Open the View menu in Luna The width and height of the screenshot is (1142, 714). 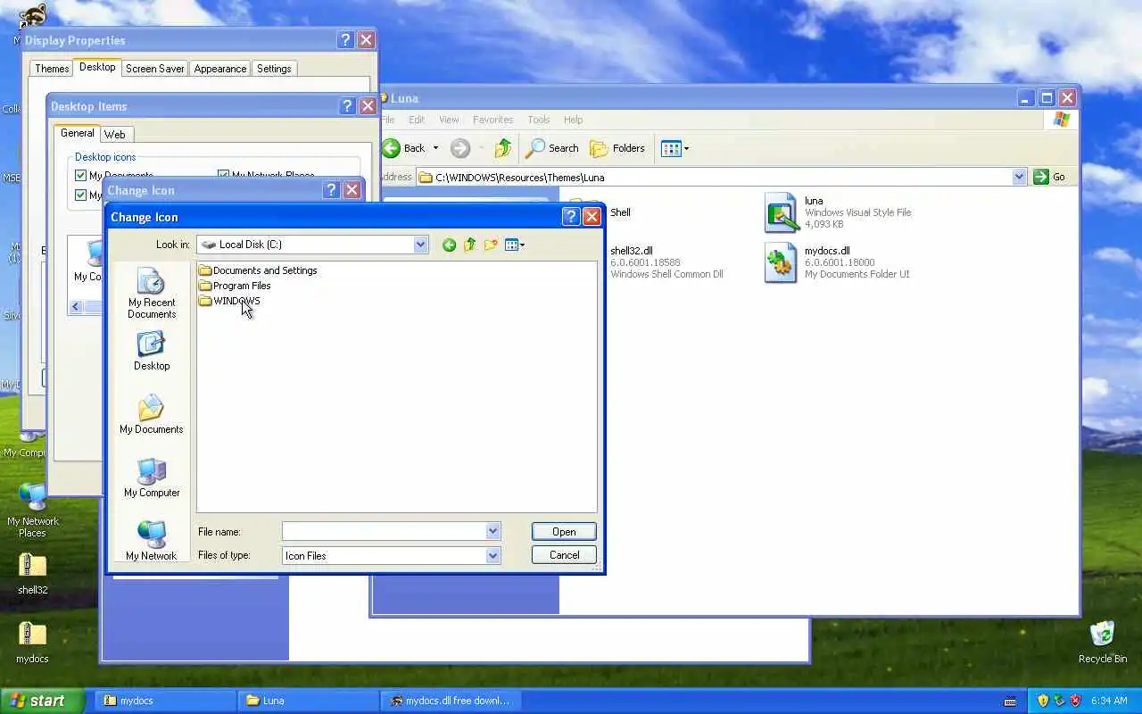(x=449, y=120)
